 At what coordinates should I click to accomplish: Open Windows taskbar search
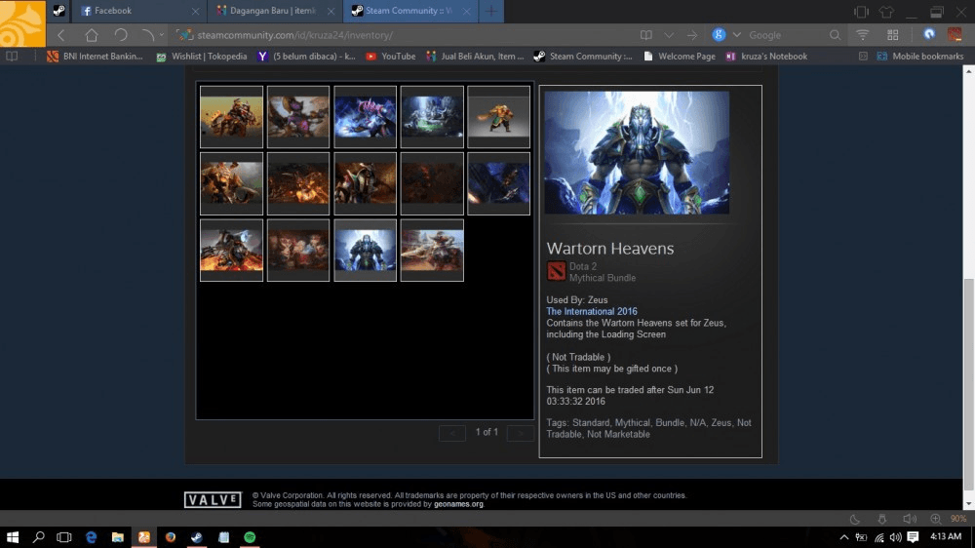[x=39, y=537]
